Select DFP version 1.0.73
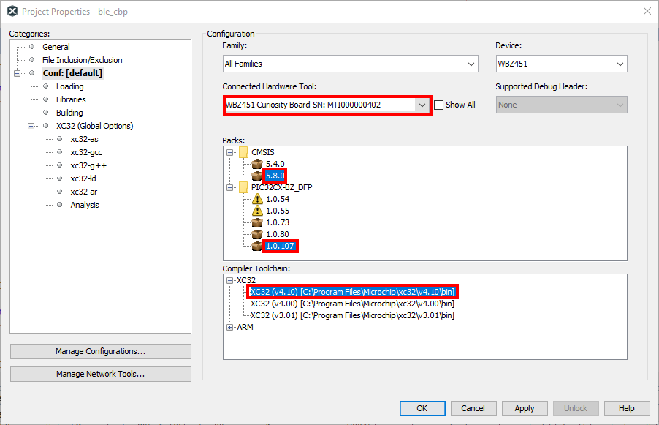This screenshot has height=425, width=659. tap(278, 222)
